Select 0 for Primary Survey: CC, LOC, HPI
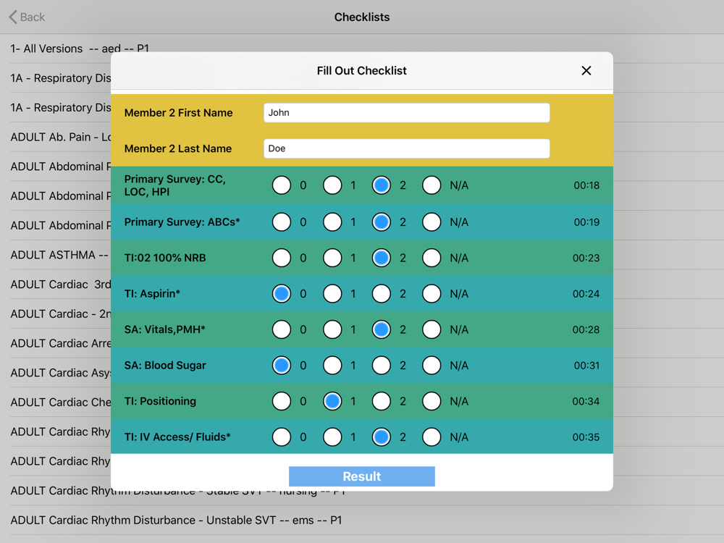This screenshot has height=543, width=724. (282, 185)
